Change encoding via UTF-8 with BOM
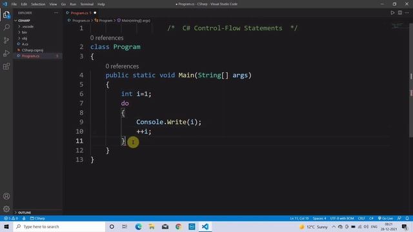This screenshot has width=413, height=232. pyautogui.click(x=342, y=218)
